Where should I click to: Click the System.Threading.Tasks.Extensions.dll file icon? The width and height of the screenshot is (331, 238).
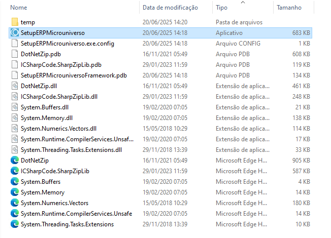click(15, 149)
